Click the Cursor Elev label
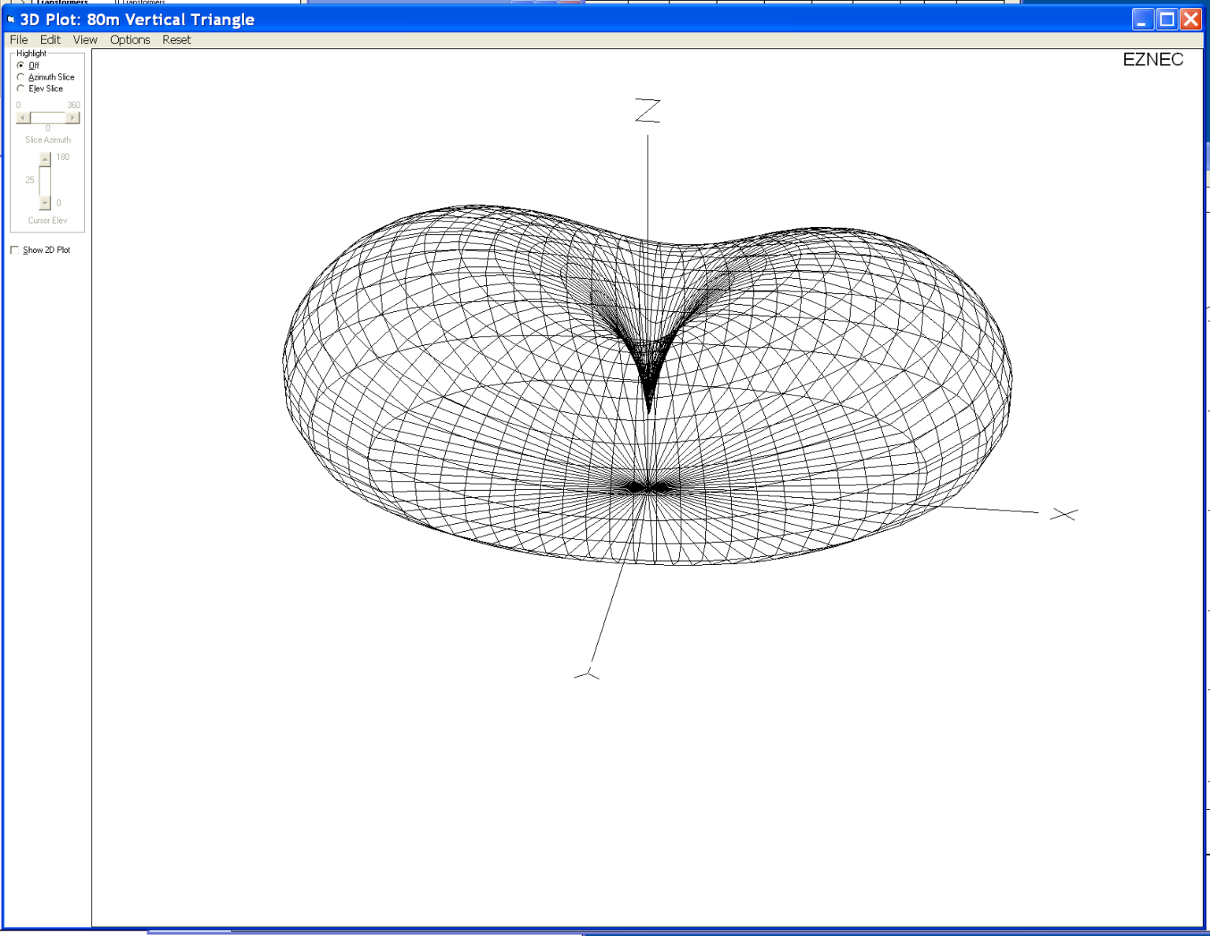The width and height of the screenshot is (1210, 936). click(x=48, y=221)
